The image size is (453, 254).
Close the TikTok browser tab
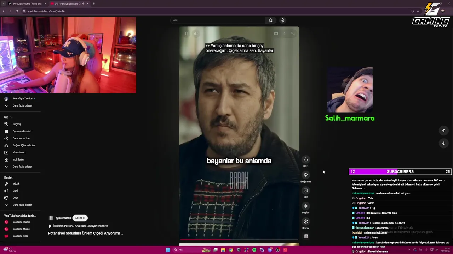[x=45, y=4]
